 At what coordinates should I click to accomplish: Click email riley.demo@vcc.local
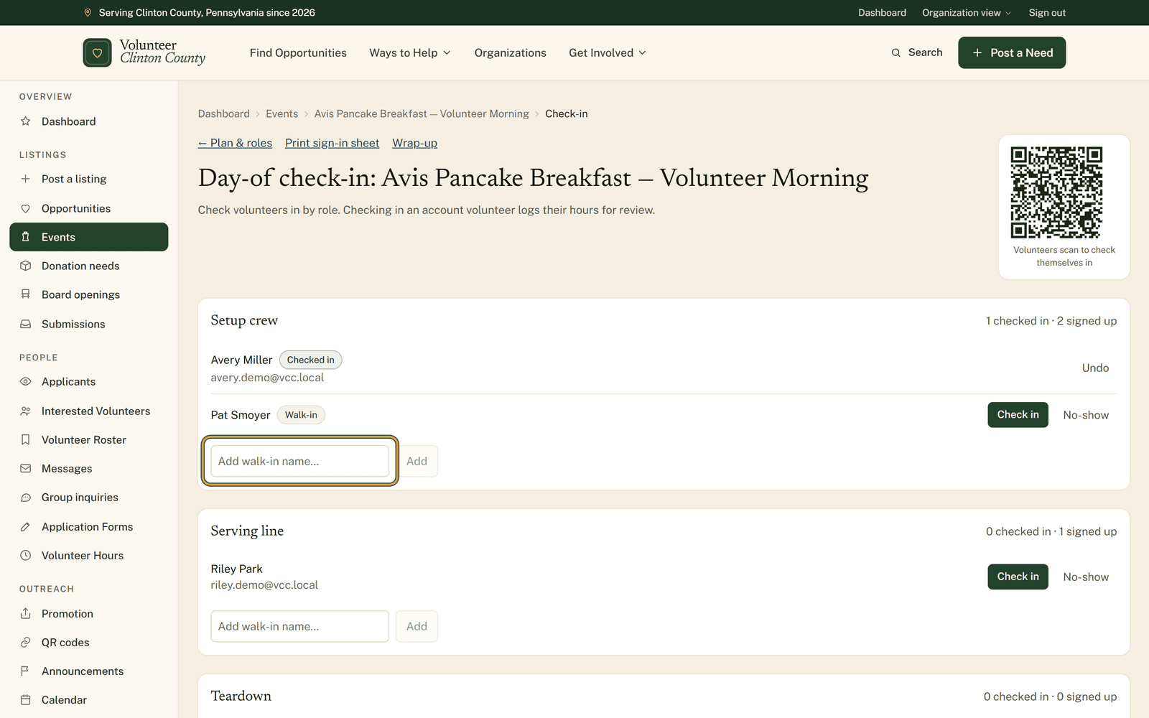point(264,585)
